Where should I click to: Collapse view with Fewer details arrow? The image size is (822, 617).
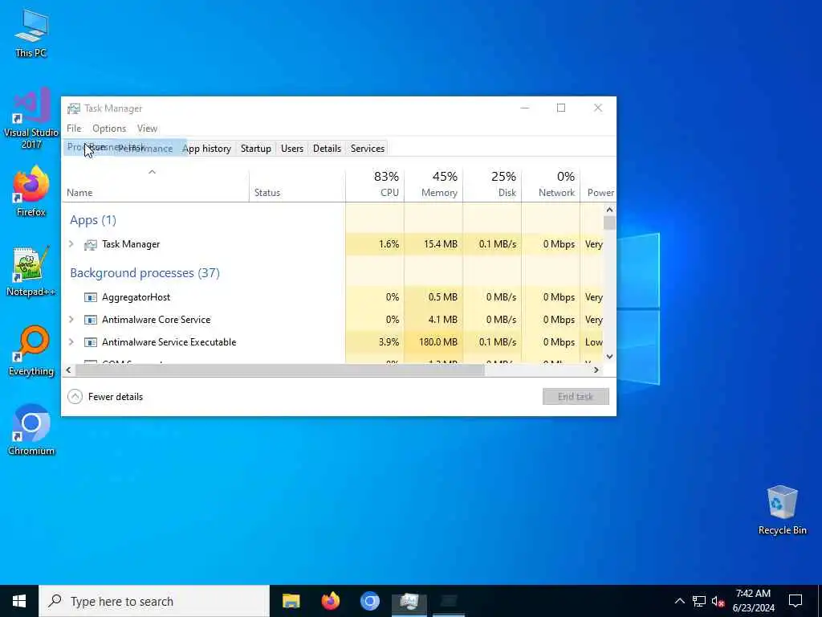[x=75, y=397]
